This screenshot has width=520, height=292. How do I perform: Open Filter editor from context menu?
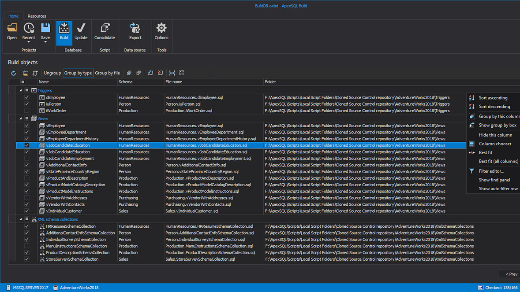(x=494, y=171)
